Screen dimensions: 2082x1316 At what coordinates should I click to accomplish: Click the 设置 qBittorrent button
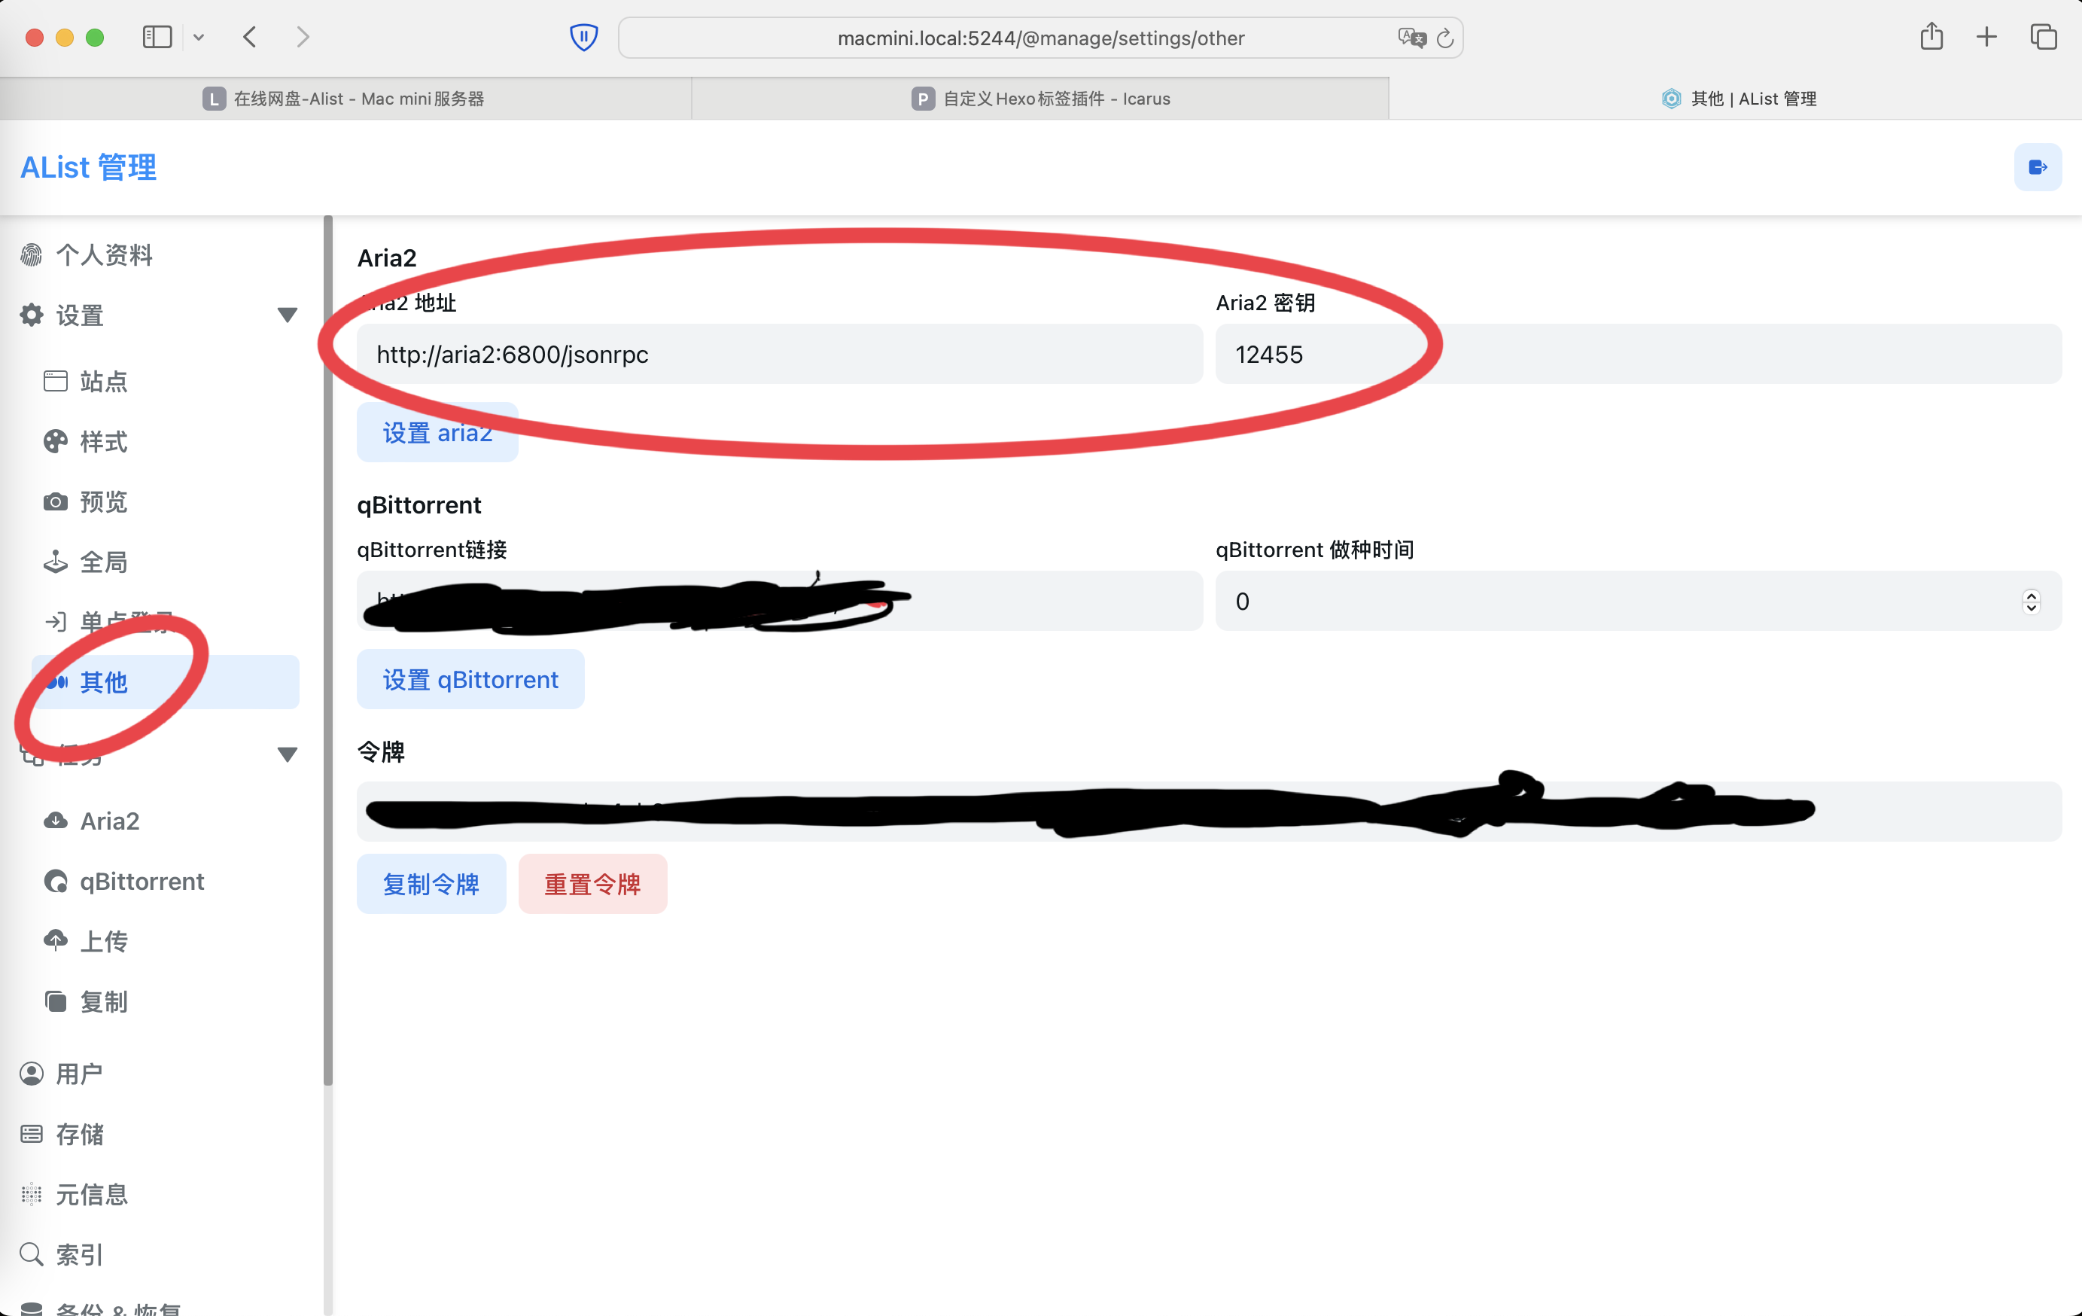pos(470,679)
